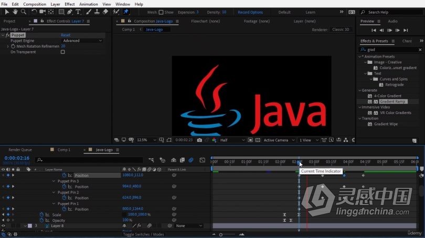Jump to last frame in Preview
This screenshot has width=425, height=238.
(x=406, y=30)
